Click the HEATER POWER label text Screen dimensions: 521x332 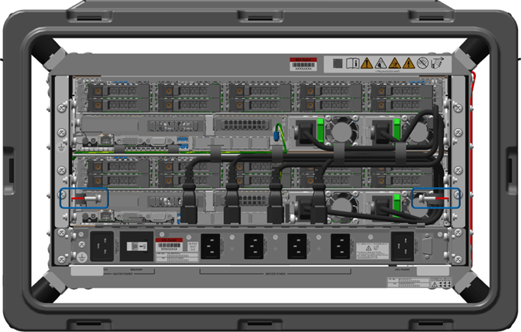[122, 273]
